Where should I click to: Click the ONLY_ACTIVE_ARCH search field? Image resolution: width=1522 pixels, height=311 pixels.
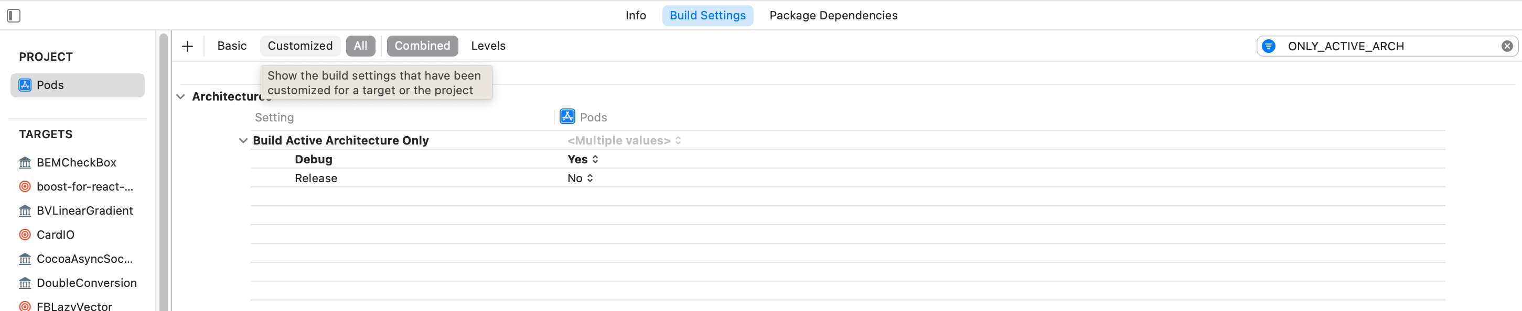(x=1382, y=46)
